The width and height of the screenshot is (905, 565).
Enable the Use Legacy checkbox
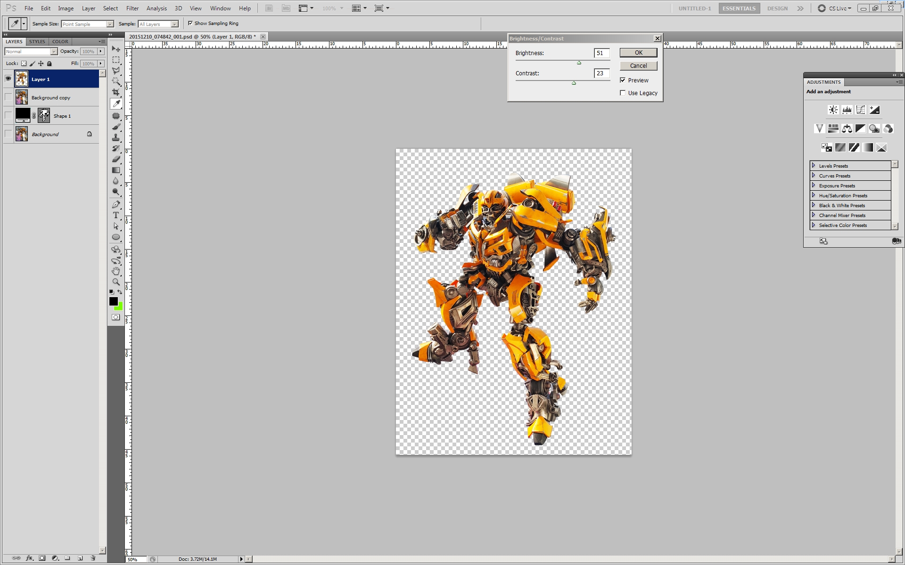pyautogui.click(x=623, y=93)
